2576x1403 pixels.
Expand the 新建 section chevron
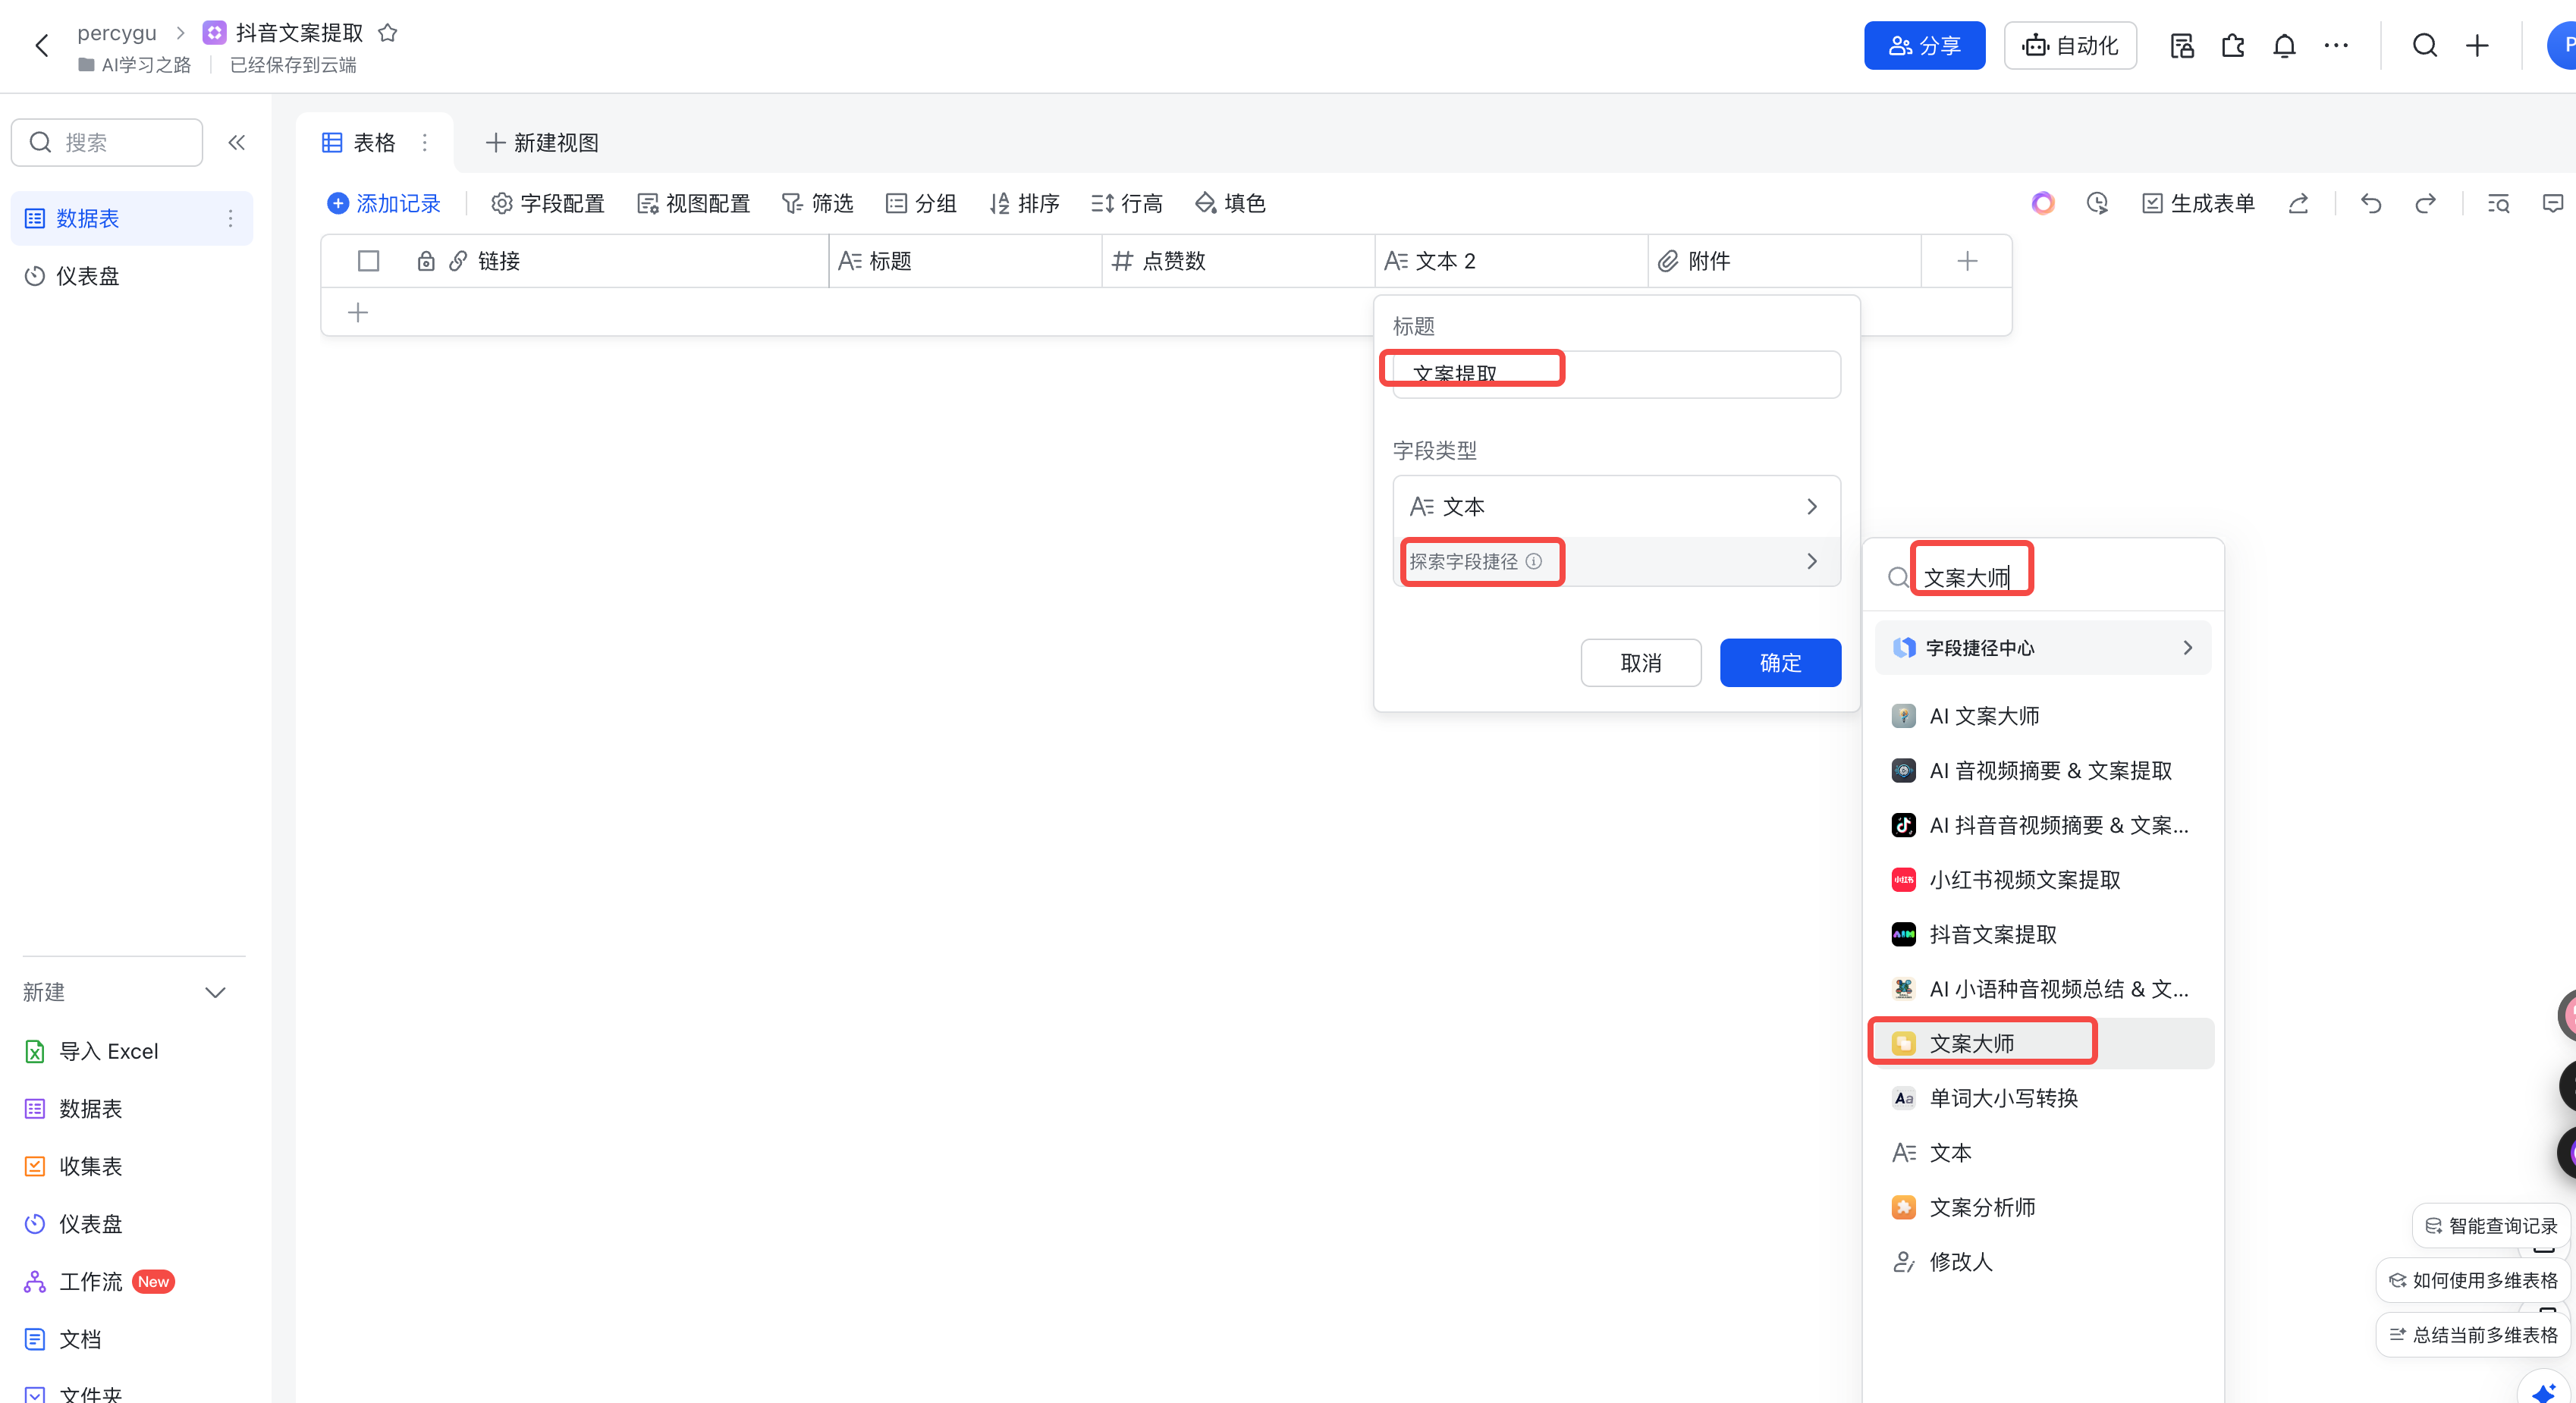(215, 992)
